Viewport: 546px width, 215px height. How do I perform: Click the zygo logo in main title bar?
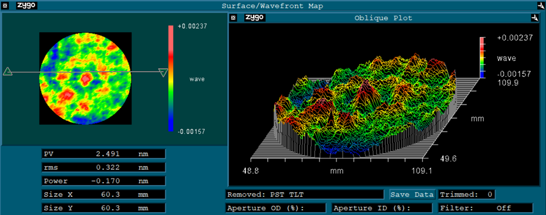(x=26, y=5)
